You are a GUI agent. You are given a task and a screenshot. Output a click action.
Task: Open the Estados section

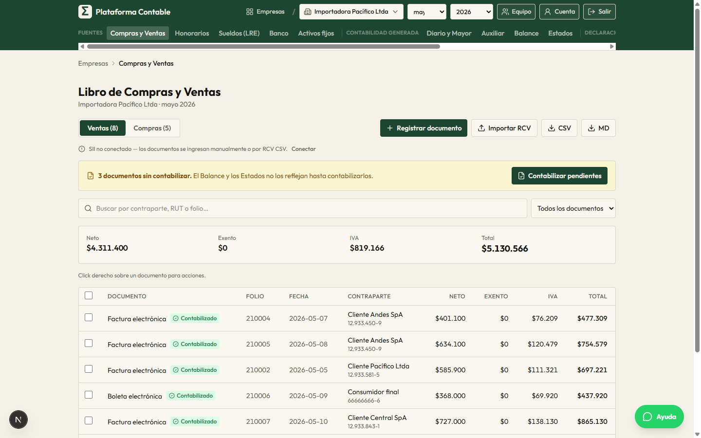pos(560,33)
